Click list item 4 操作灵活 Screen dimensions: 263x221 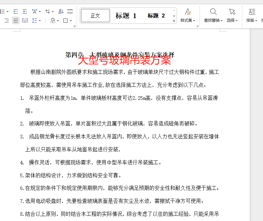[x=91, y=163]
